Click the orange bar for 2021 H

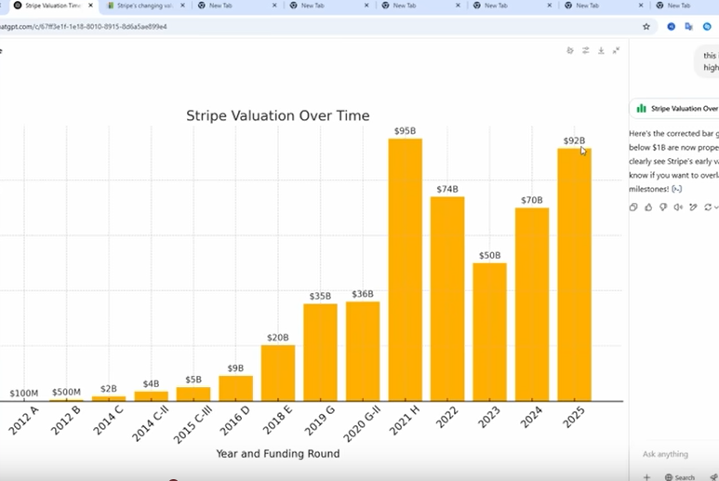[406, 270]
